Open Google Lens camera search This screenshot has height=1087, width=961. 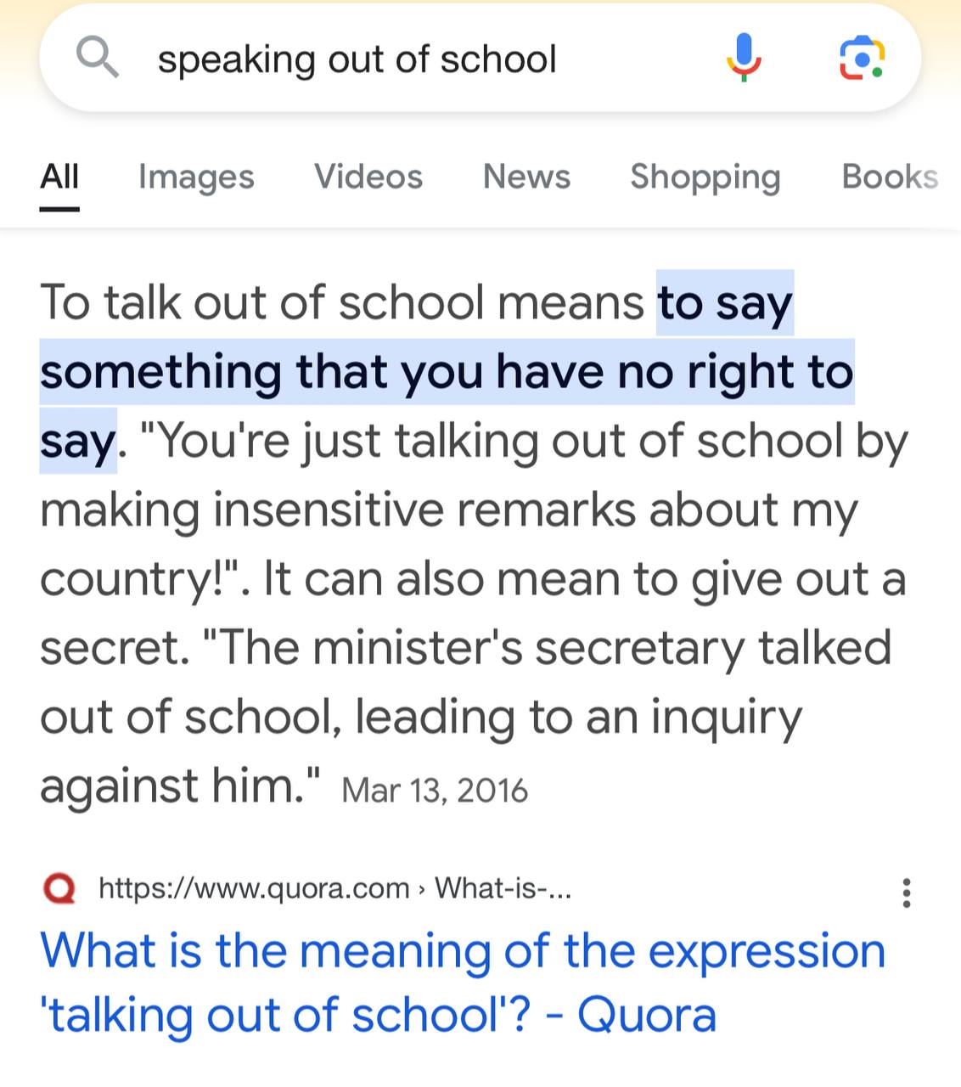point(862,58)
